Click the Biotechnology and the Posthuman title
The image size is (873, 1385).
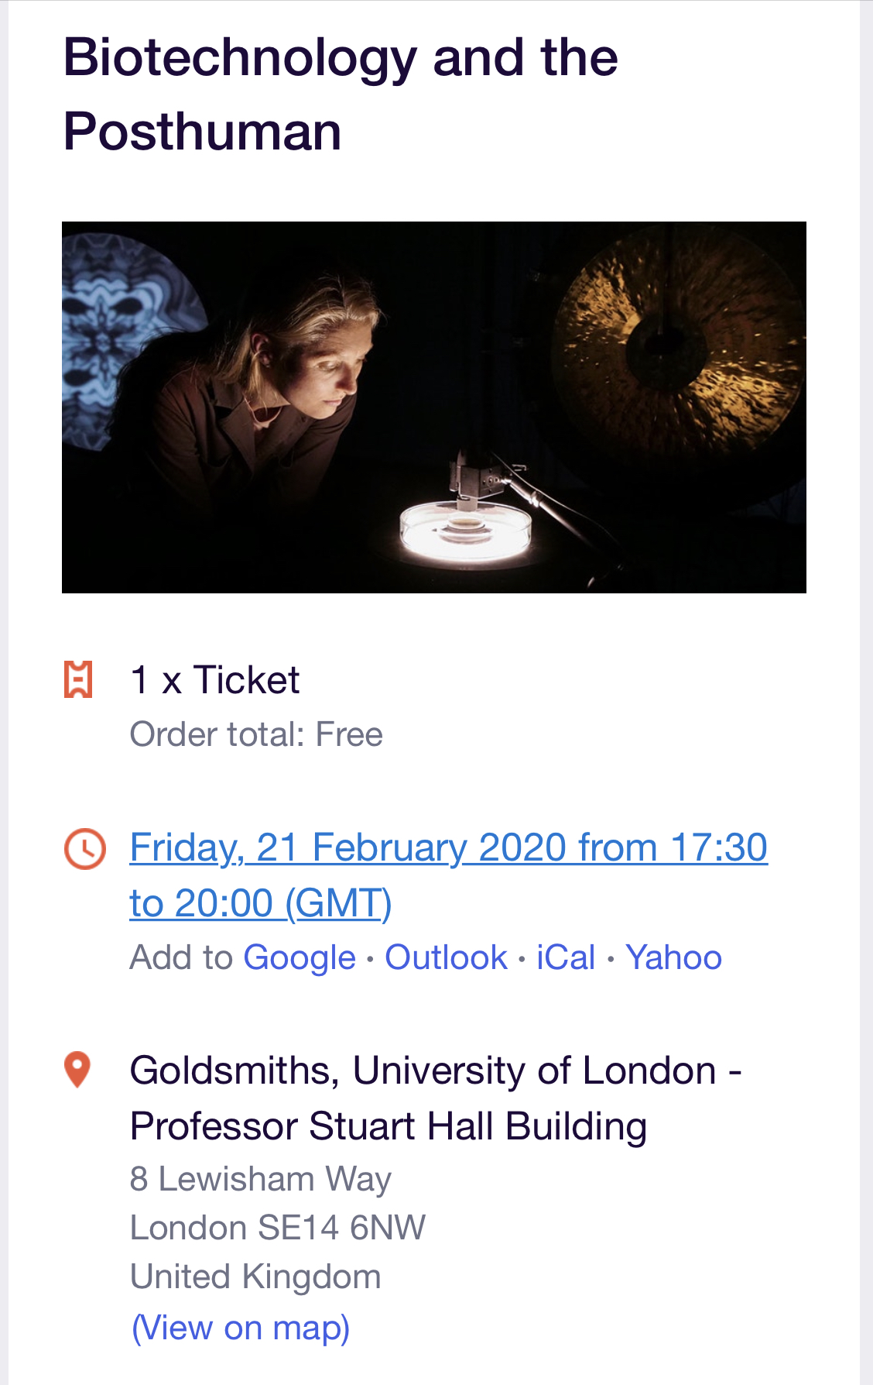[341, 94]
